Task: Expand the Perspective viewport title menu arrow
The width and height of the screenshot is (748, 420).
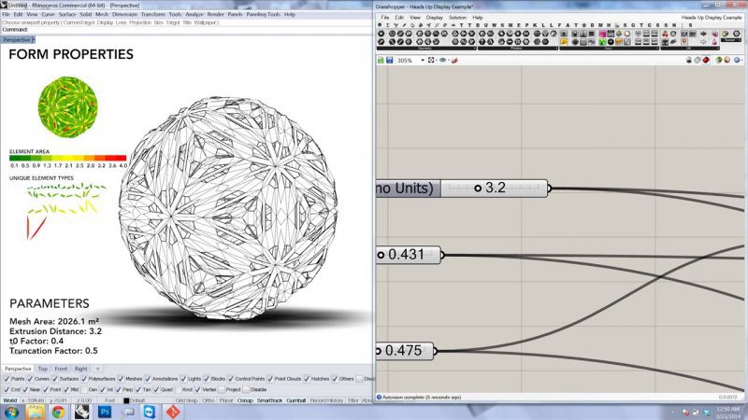Action: pyautogui.click(x=34, y=40)
